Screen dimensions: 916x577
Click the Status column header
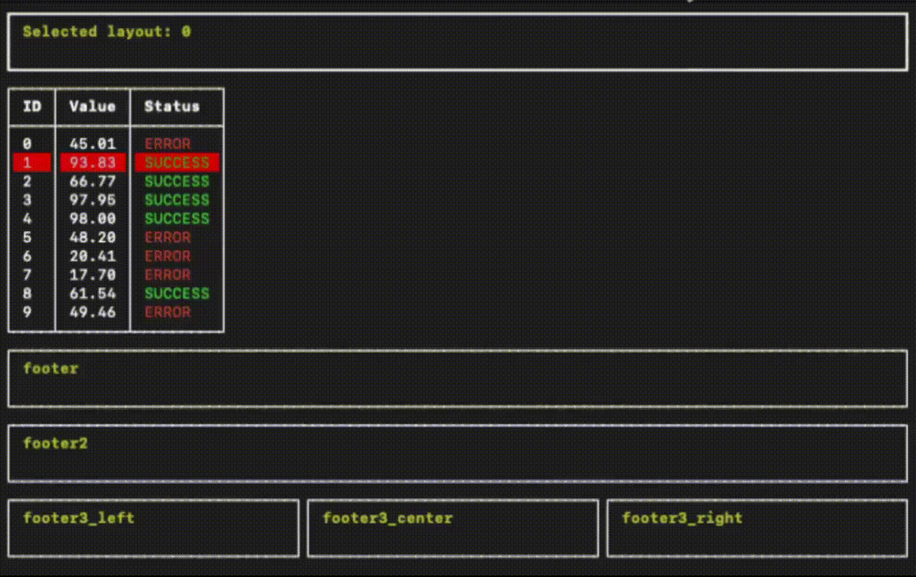coord(172,106)
